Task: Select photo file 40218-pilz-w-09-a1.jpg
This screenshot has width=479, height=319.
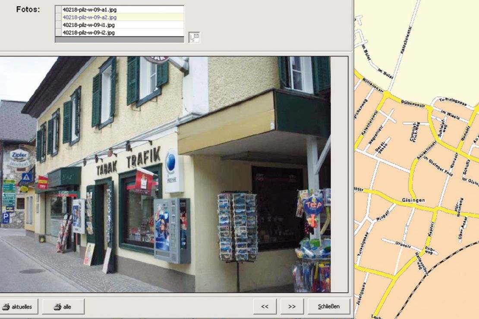Action: [x=123, y=9]
